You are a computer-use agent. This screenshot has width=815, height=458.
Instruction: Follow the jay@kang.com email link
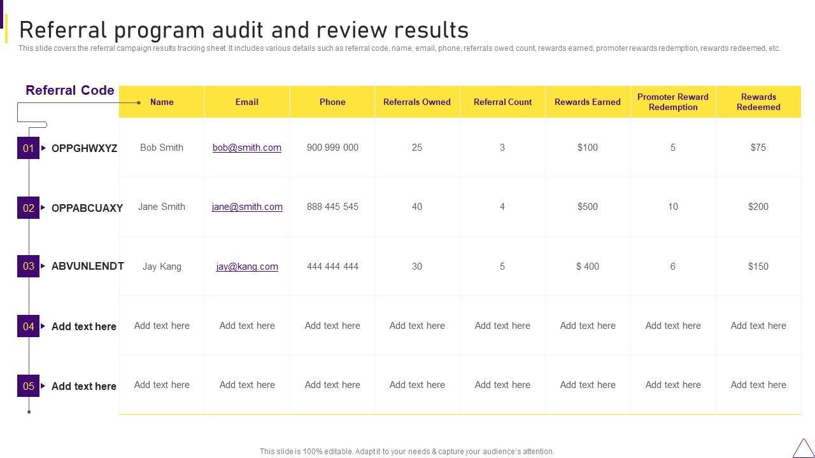tap(247, 267)
